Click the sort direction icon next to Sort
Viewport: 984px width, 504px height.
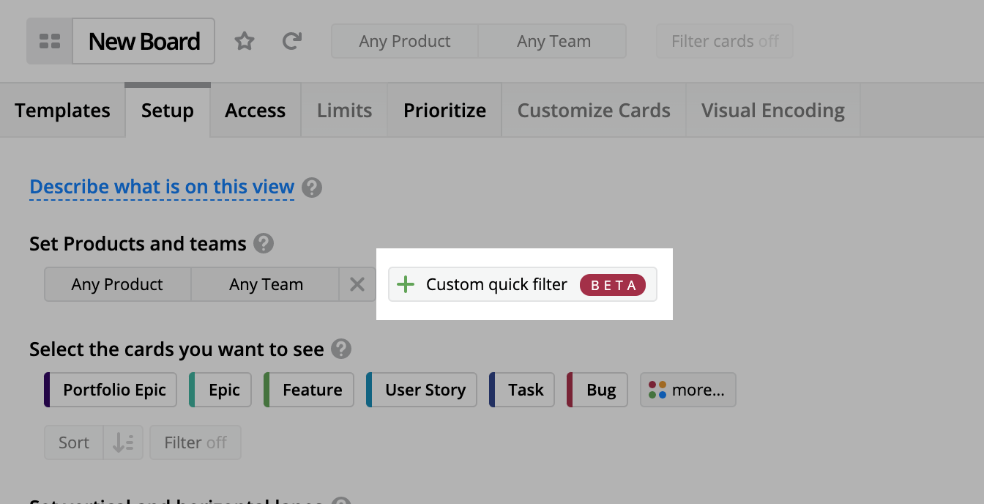click(122, 442)
